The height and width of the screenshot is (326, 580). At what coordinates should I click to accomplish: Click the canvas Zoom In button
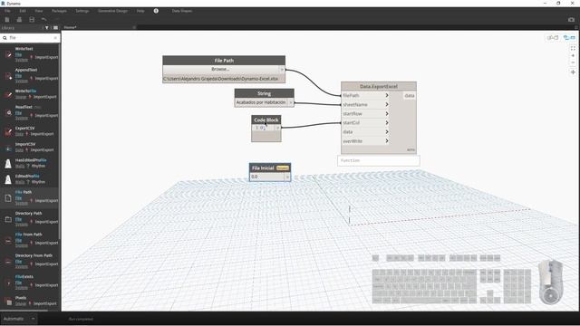[573, 55]
